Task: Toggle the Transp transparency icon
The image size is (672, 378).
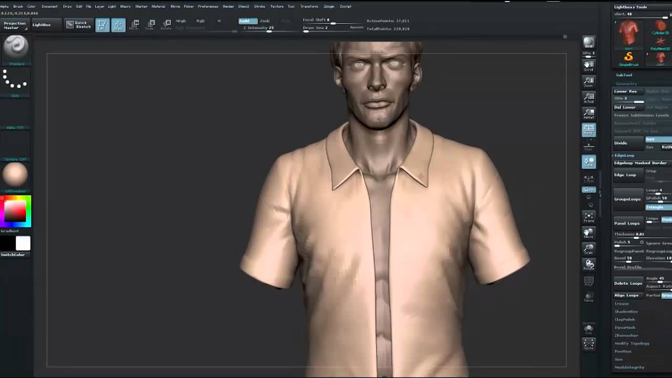Action: click(x=589, y=297)
